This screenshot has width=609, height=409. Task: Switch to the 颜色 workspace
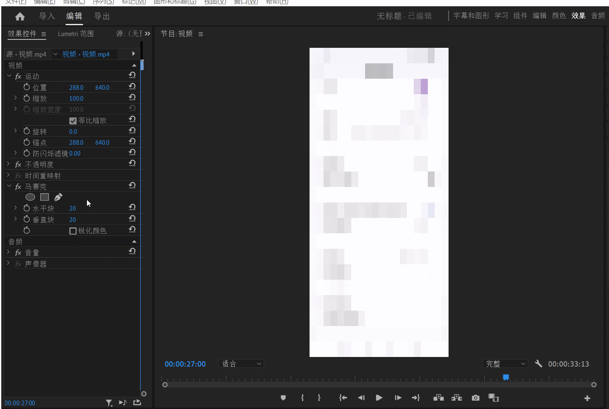pyautogui.click(x=559, y=16)
